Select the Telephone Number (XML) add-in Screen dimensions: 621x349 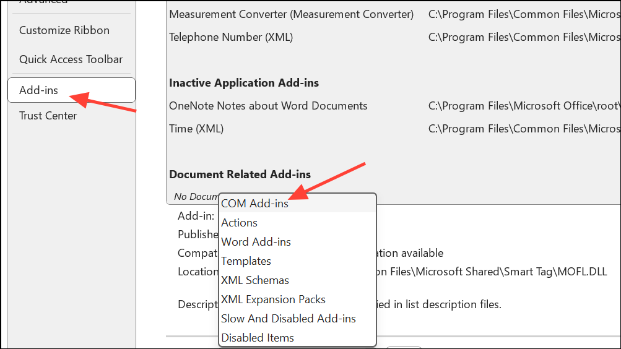coord(231,37)
